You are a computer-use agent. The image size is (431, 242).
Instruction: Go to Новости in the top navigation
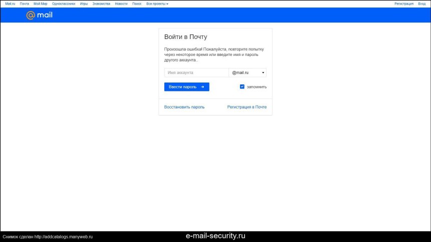pos(121,4)
